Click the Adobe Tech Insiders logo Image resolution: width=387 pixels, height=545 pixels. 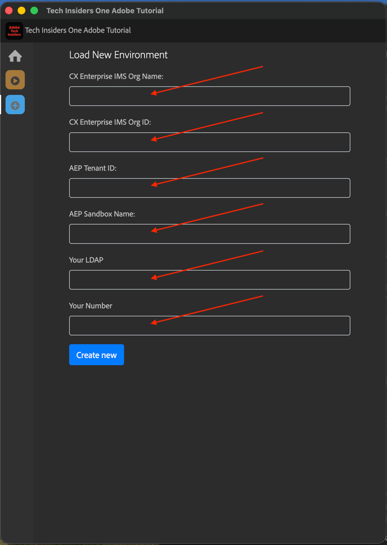[x=14, y=30]
